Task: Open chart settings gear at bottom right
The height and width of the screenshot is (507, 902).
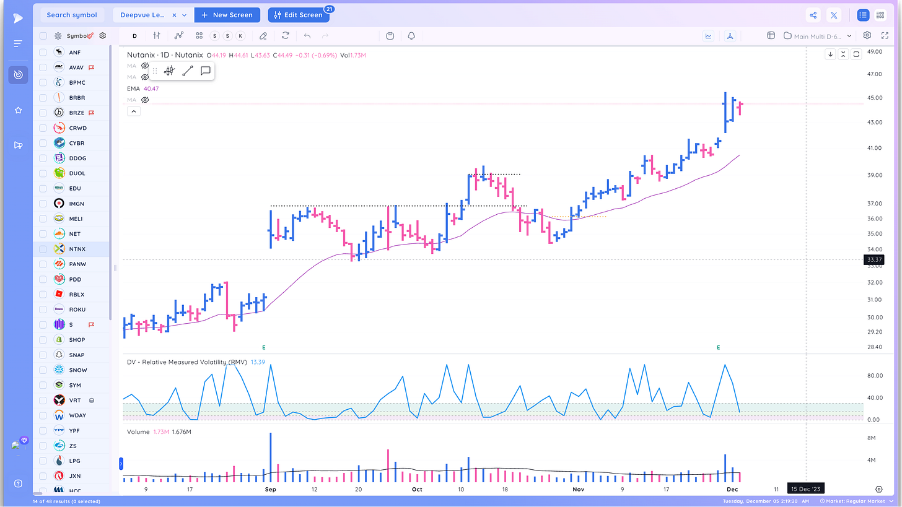Action: pyautogui.click(x=879, y=489)
